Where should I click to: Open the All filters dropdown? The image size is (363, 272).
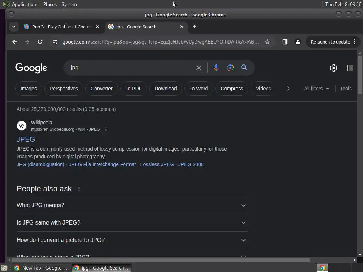click(316, 89)
